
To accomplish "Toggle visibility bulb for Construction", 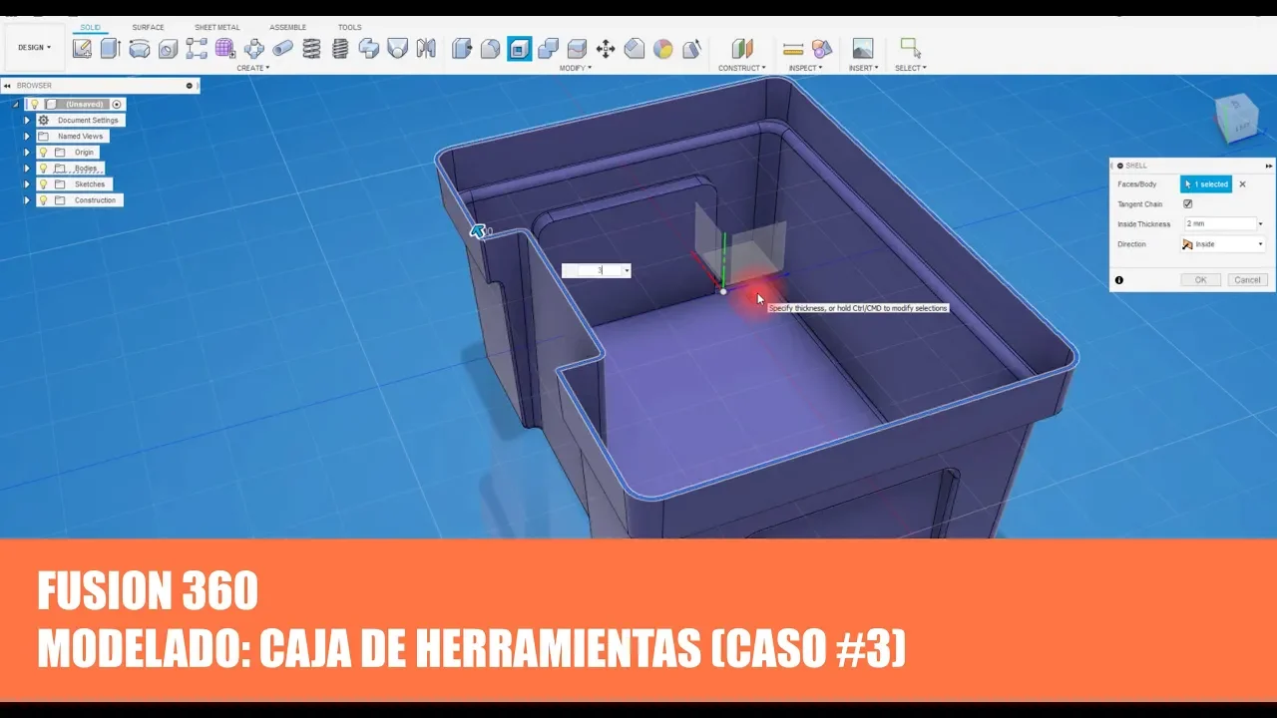I will 43,200.
